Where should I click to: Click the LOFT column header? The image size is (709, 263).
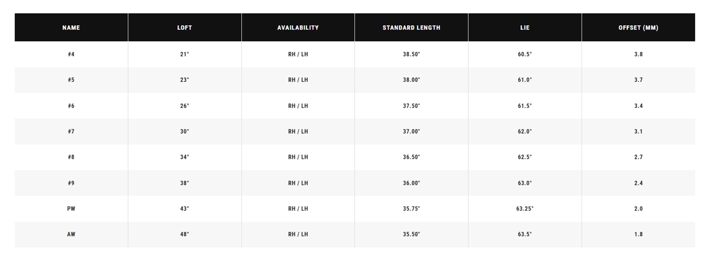click(185, 28)
